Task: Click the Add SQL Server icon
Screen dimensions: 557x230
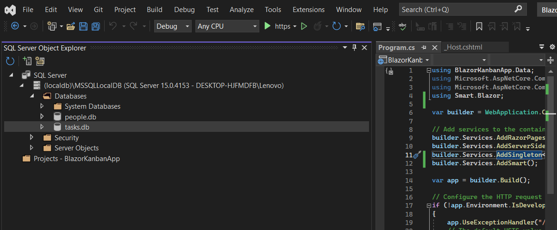Action: [27, 61]
